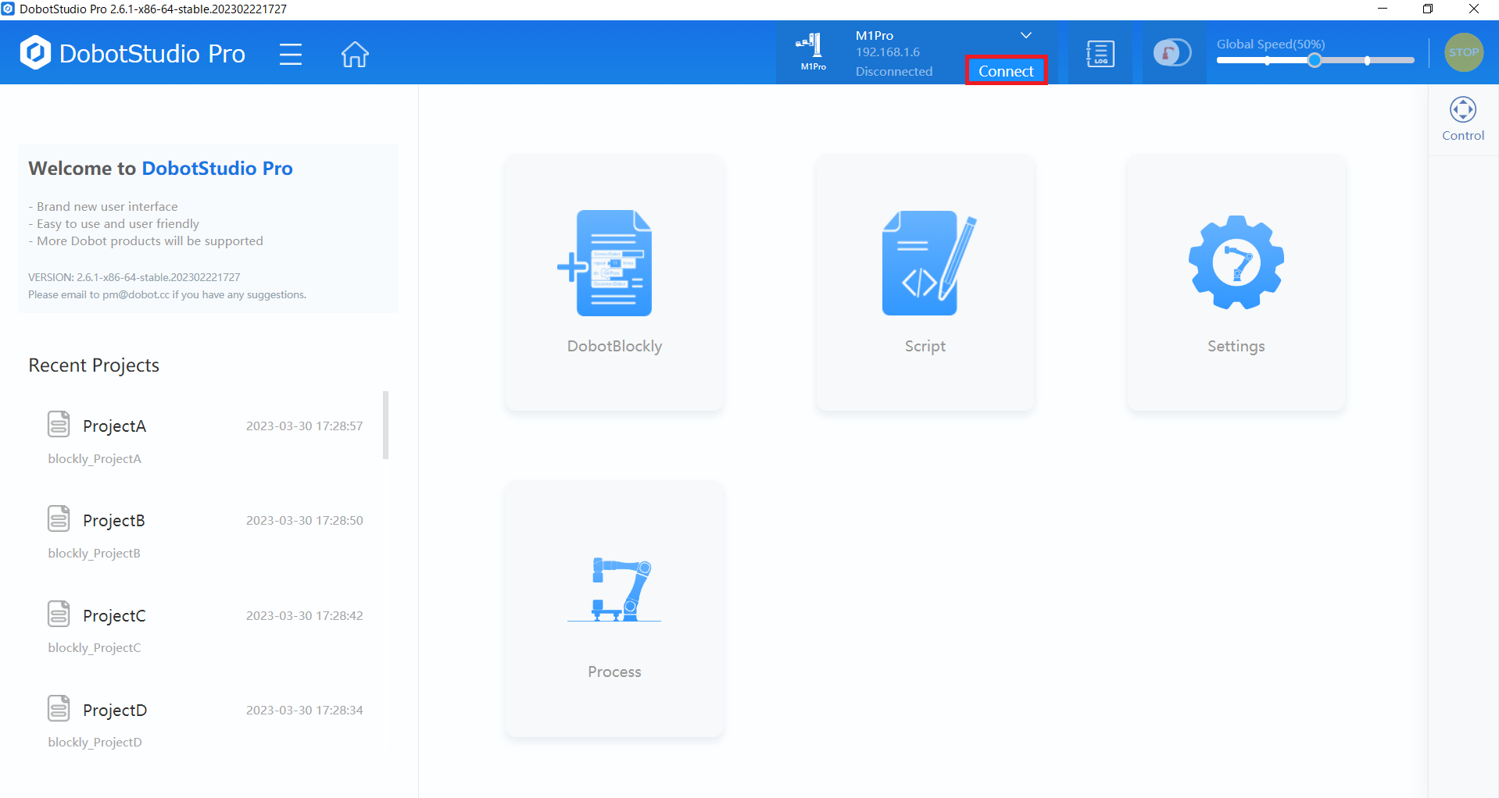
Task: Click timestamp 2023-03-30 17:28:57
Action: click(305, 426)
